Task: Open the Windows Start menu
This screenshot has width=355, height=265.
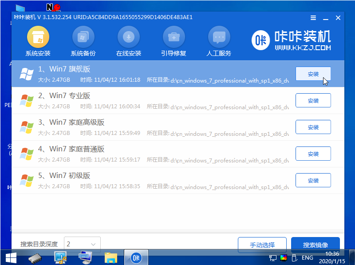Action: [10, 257]
